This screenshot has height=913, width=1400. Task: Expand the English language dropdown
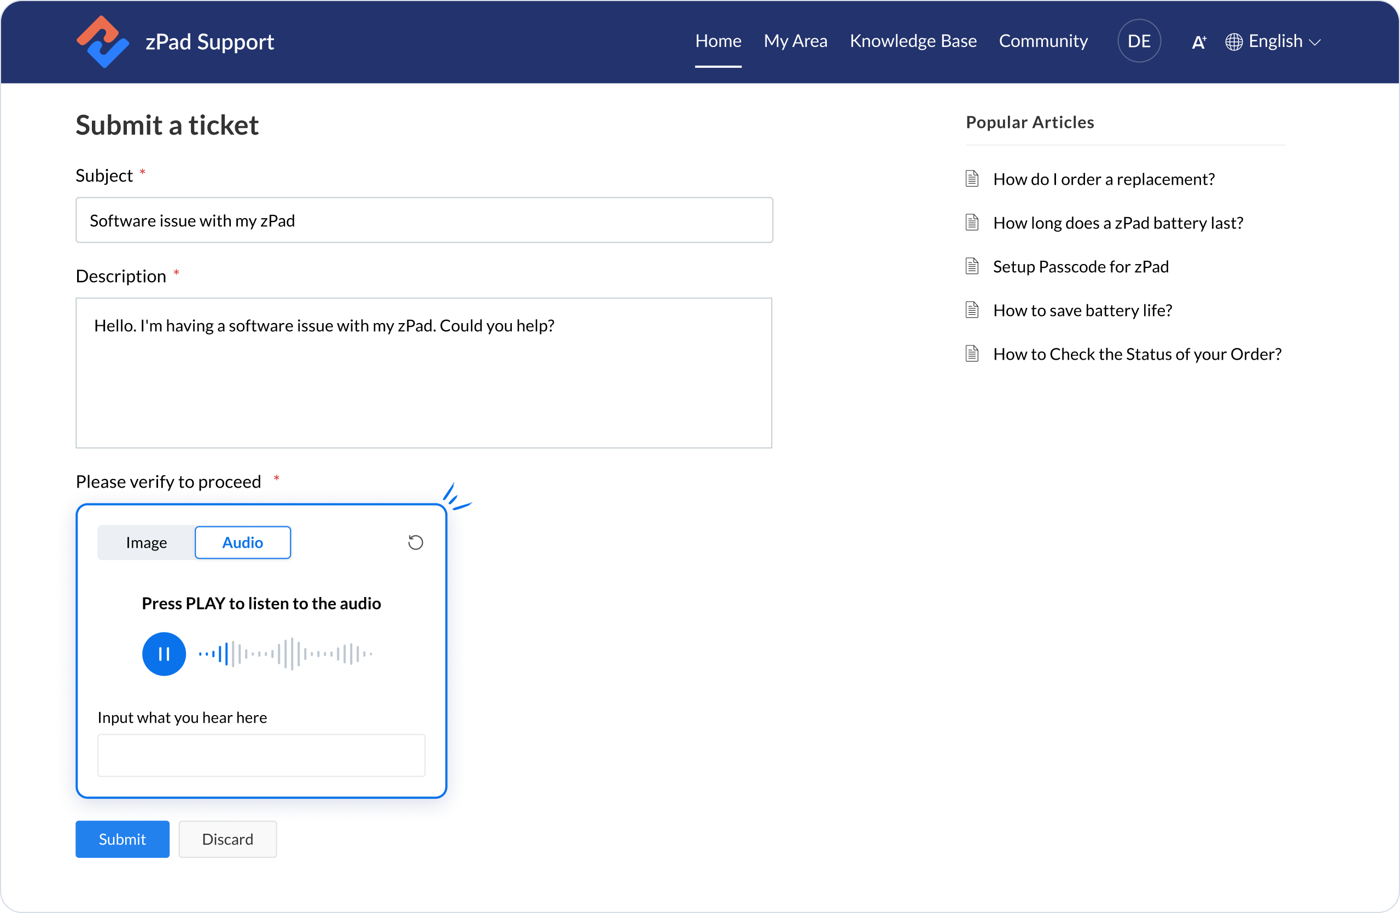tap(1275, 41)
